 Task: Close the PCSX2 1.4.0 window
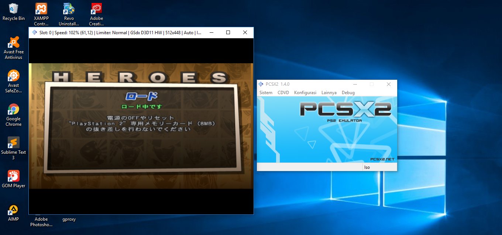[x=388, y=84]
